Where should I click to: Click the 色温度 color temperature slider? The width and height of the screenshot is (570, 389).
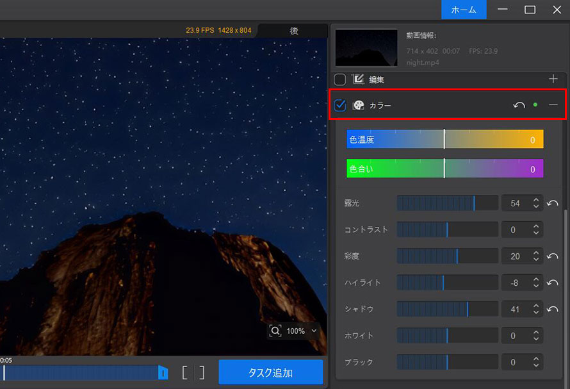(x=444, y=139)
